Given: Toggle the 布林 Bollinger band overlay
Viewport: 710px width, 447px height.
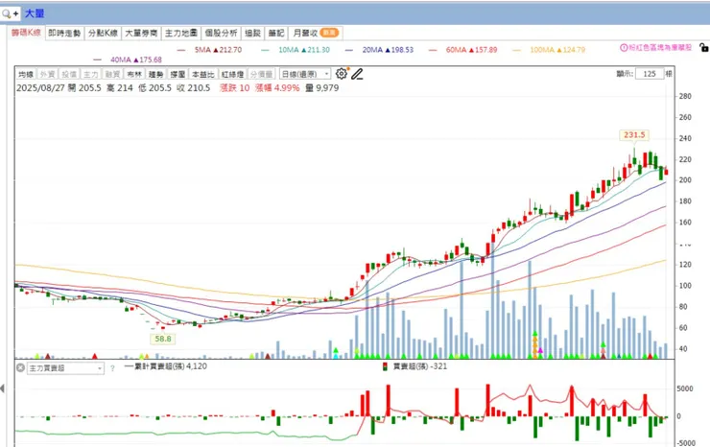Looking at the screenshot, I should (134, 74).
